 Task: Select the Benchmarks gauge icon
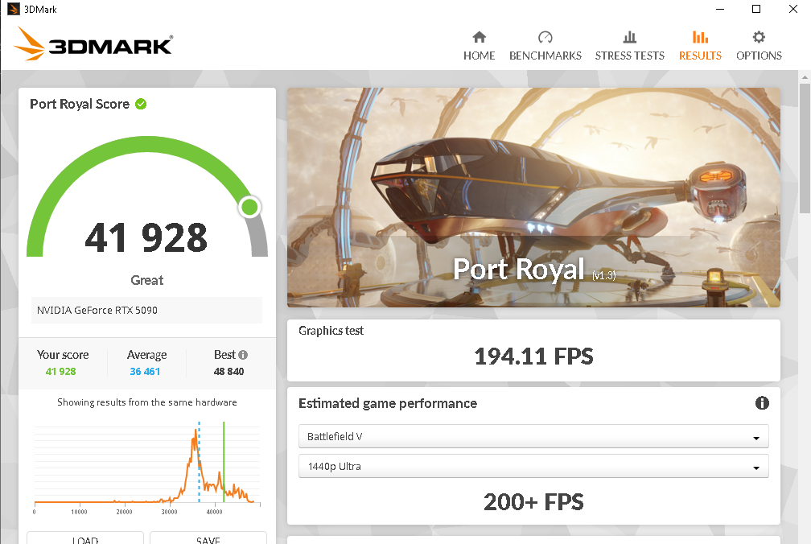(x=545, y=36)
